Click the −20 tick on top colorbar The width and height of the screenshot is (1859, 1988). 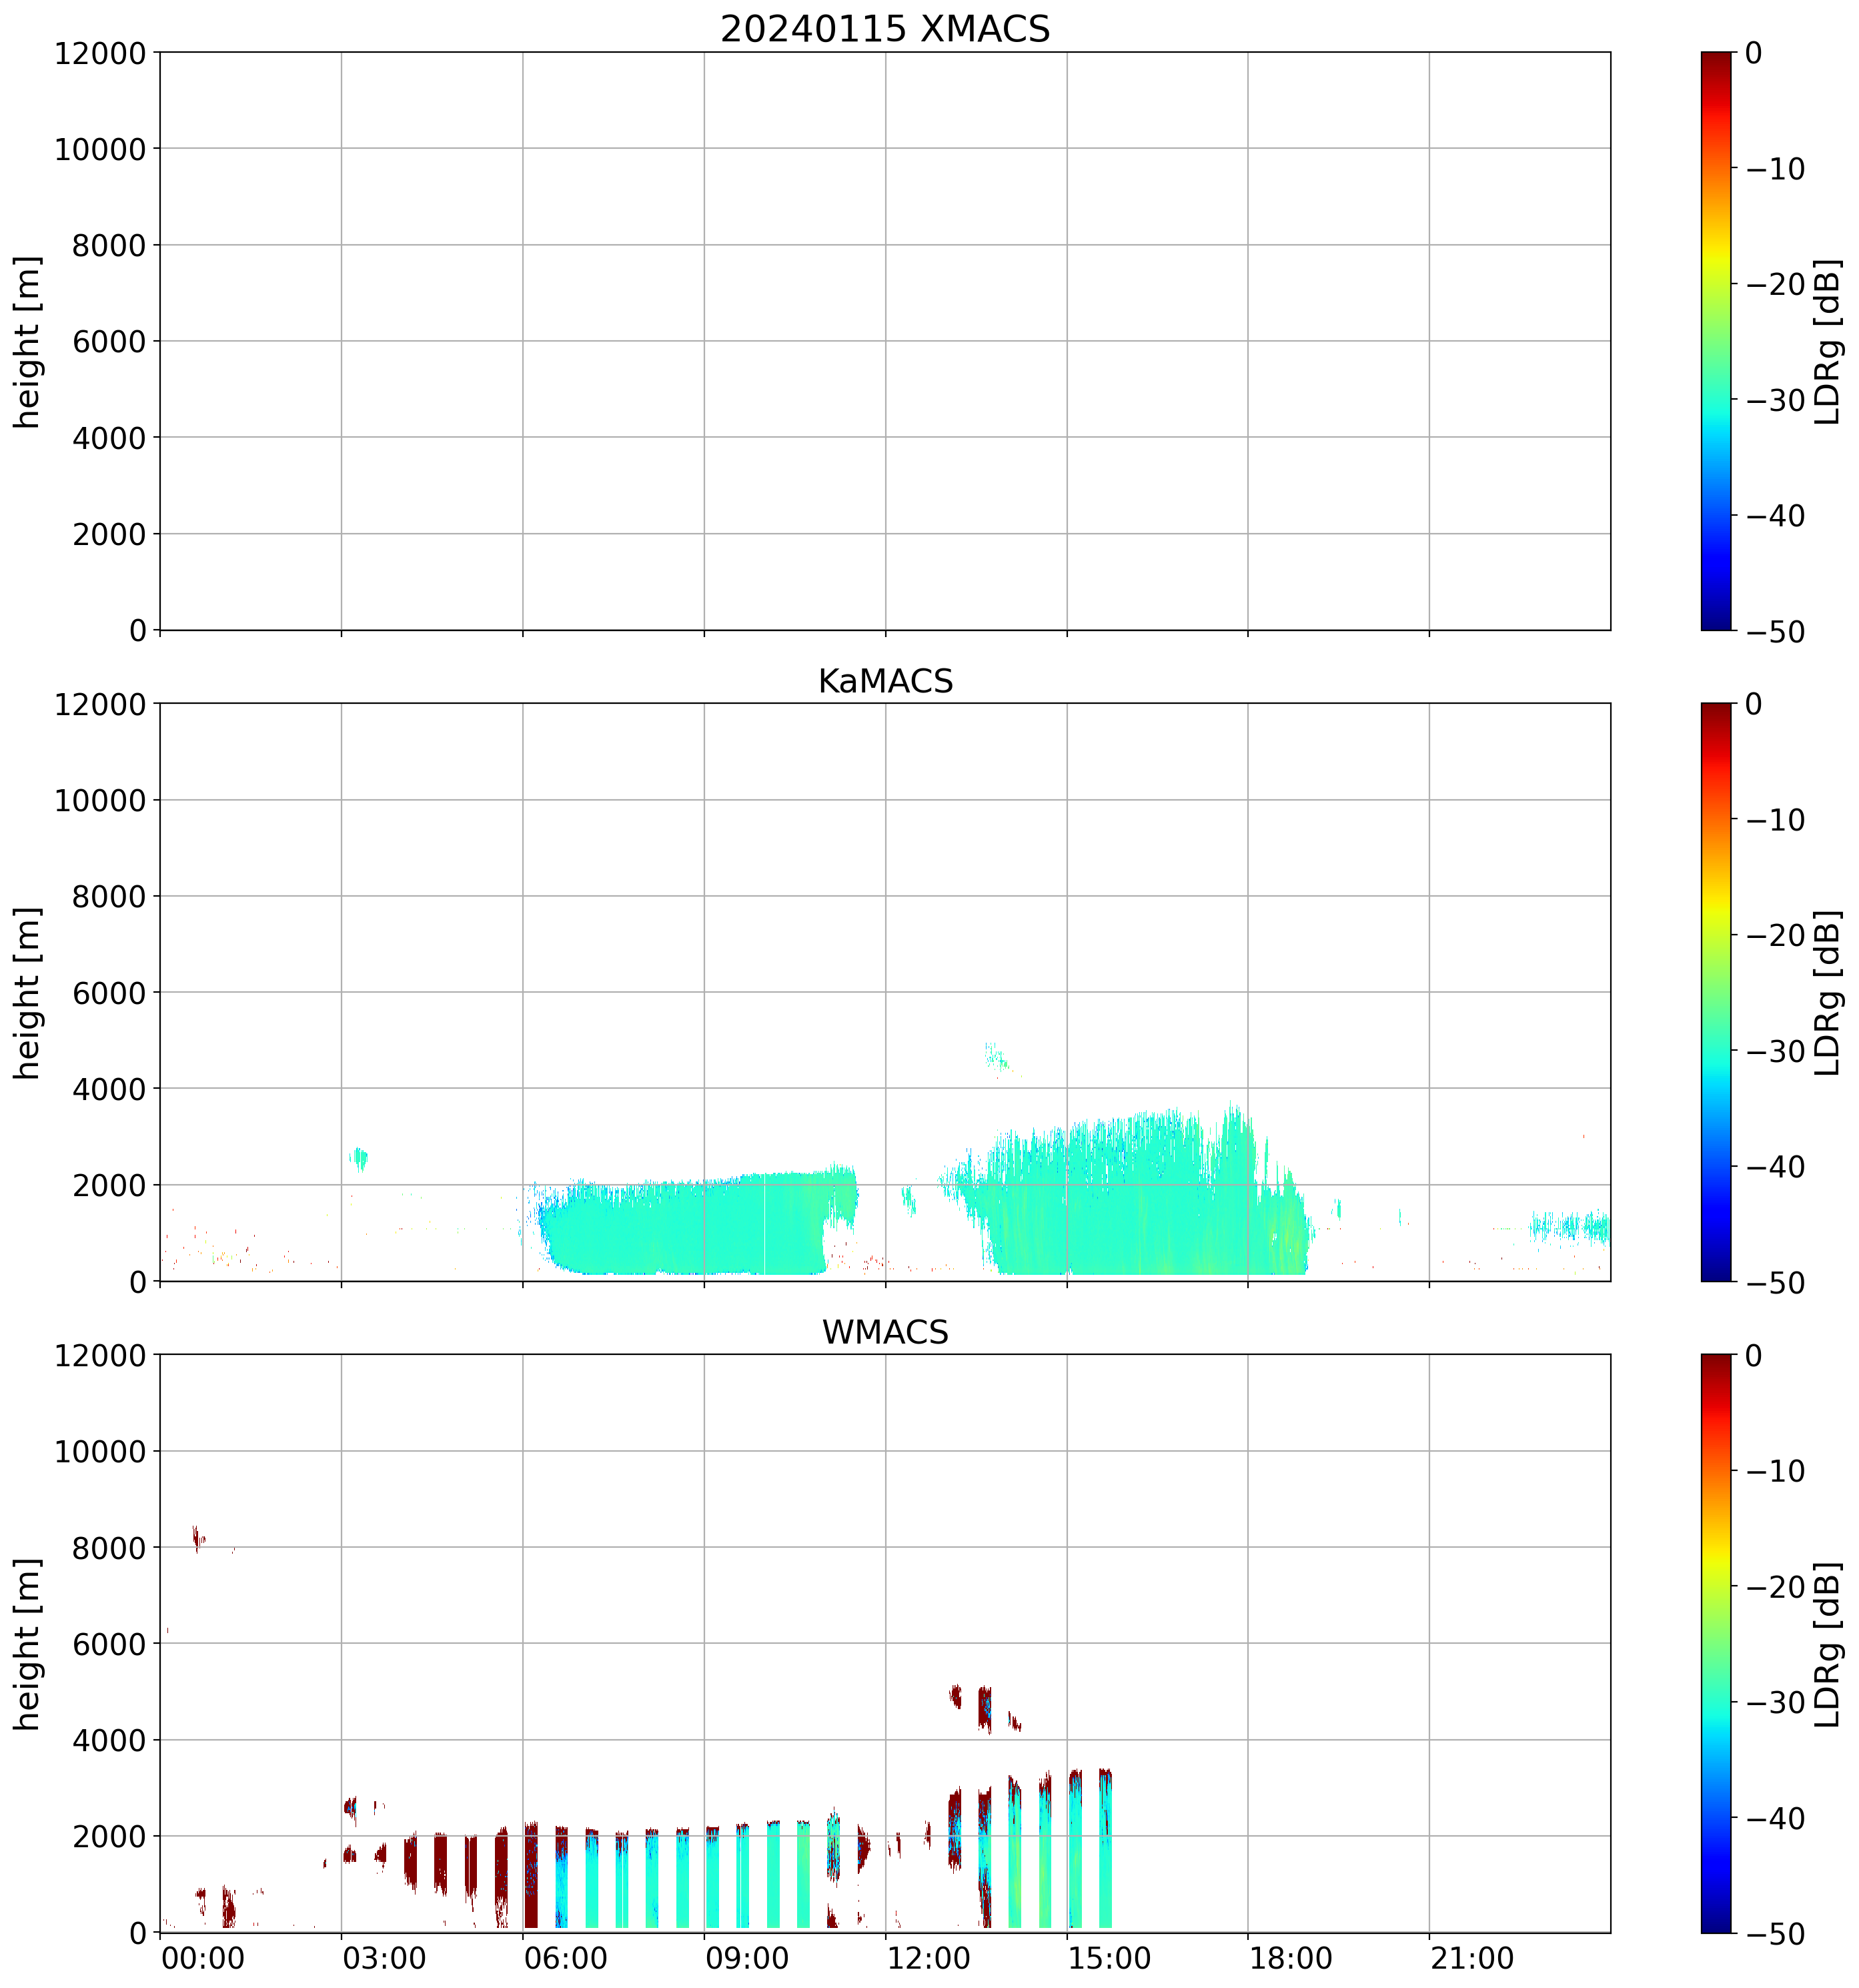1775,284
